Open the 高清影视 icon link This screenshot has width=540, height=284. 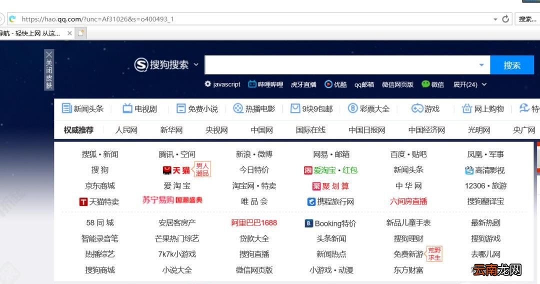(x=485, y=170)
